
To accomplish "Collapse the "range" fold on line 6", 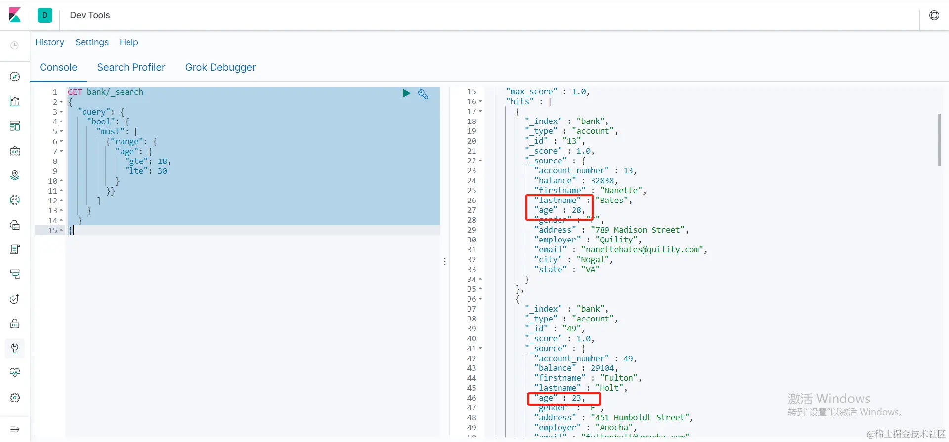I will [61, 142].
